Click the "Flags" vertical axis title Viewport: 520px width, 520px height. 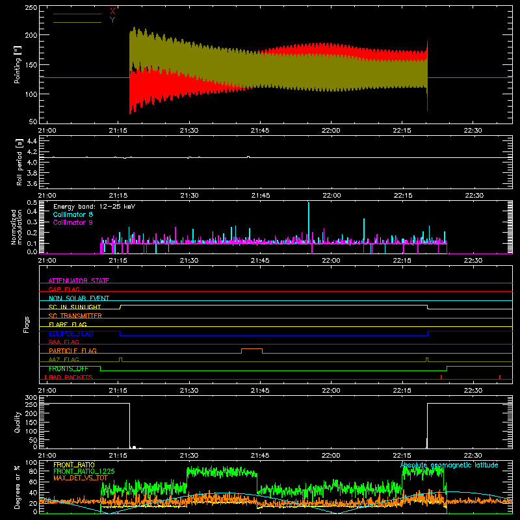pyautogui.click(x=26, y=324)
